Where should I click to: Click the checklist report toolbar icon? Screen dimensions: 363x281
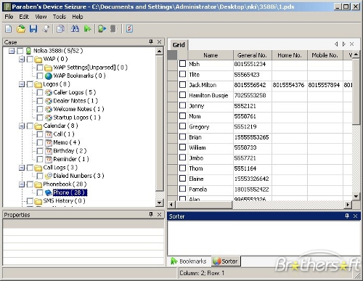pos(129,29)
